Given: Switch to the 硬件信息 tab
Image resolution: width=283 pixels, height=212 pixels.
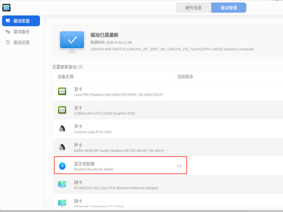Looking at the screenshot, I should 193,8.
